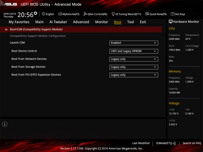
Task: Open Launch CSM dropdown
Action: coord(134,43)
